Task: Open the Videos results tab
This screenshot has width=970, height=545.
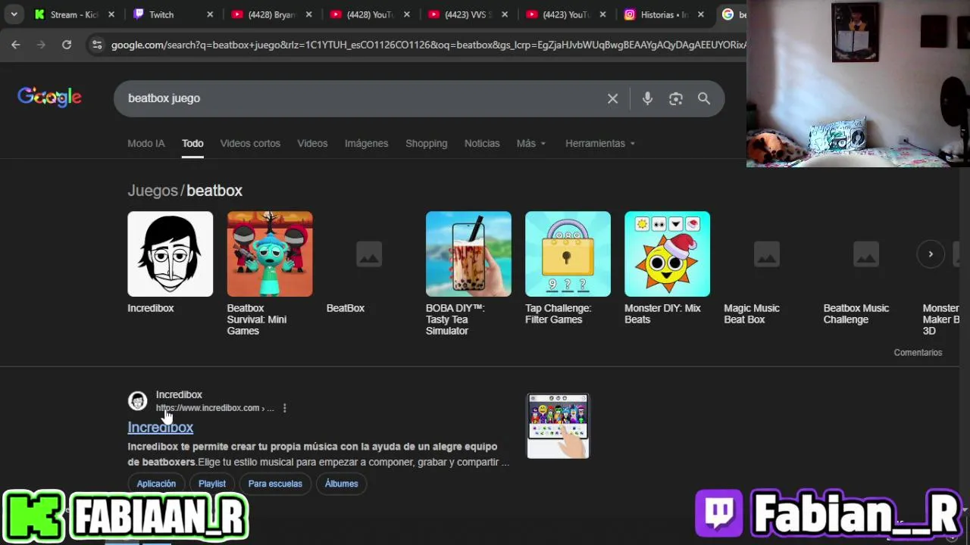Action: (312, 143)
